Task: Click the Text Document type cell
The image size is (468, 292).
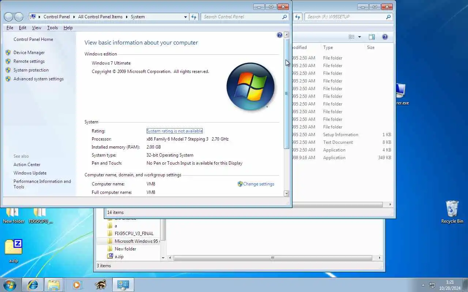Action: pyautogui.click(x=338, y=142)
